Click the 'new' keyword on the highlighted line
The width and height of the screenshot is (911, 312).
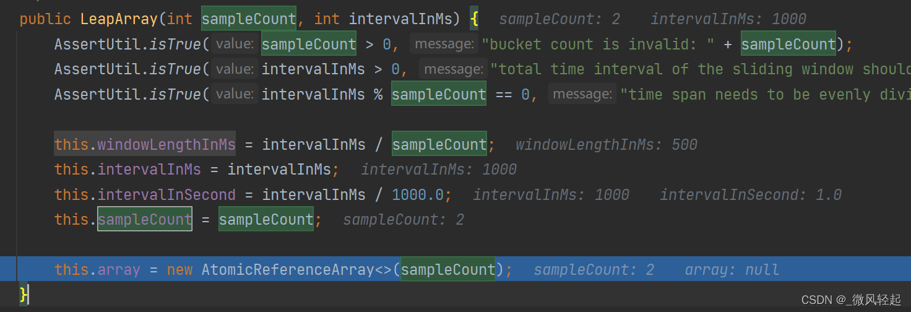pyautogui.click(x=180, y=270)
